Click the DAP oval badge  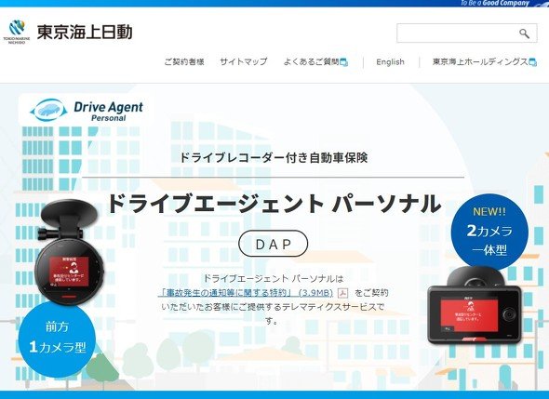(273, 244)
